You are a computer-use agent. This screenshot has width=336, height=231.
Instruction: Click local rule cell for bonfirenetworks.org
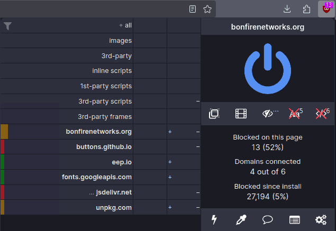[184, 132]
